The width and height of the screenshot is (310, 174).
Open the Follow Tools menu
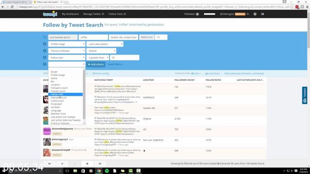[x=117, y=14]
